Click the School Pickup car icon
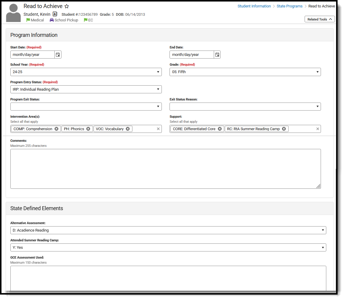This screenshot has height=302, width=345. point(52,20)
